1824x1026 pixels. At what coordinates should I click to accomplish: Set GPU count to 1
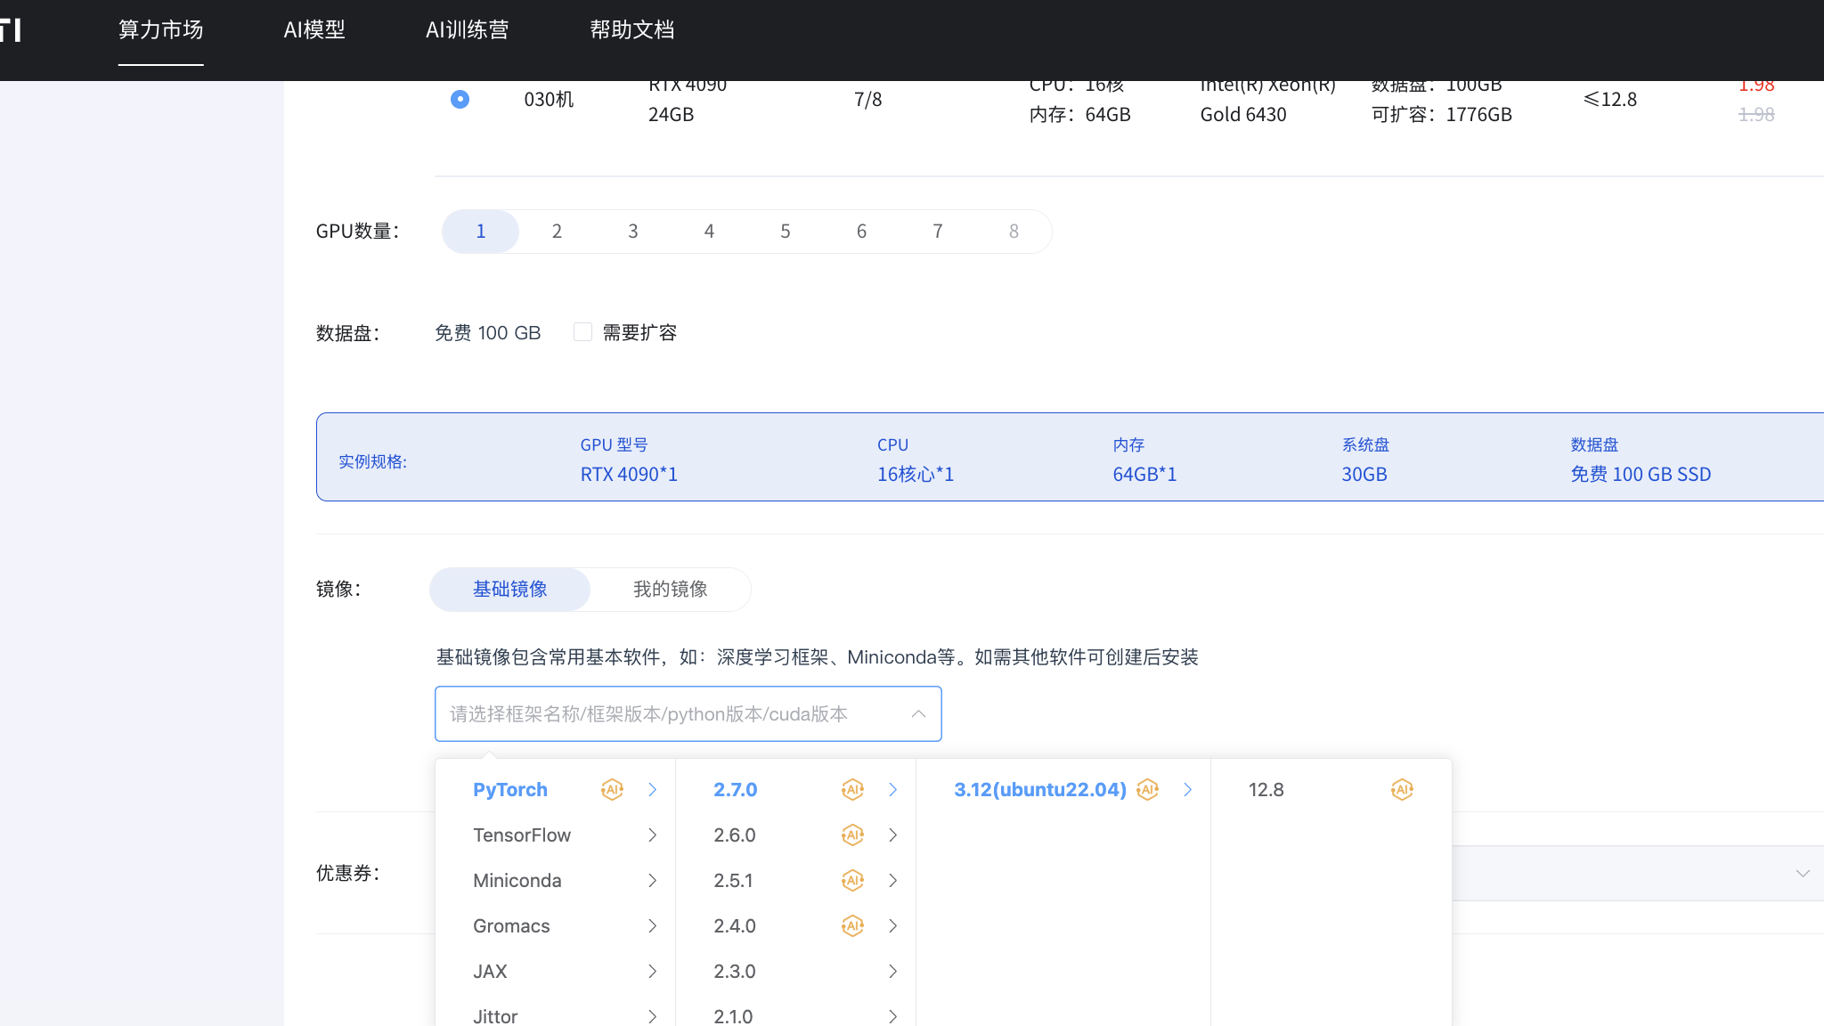(481, 232)
